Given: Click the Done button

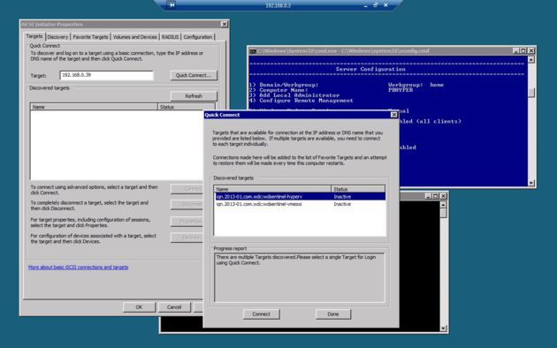Looking at the screenshot, I should point(332,314).
